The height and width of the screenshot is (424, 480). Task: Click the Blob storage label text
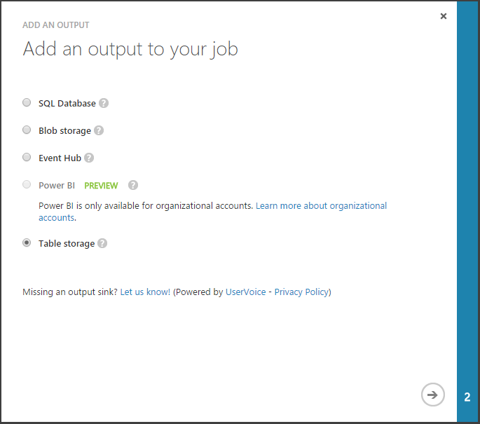(64, 131)
